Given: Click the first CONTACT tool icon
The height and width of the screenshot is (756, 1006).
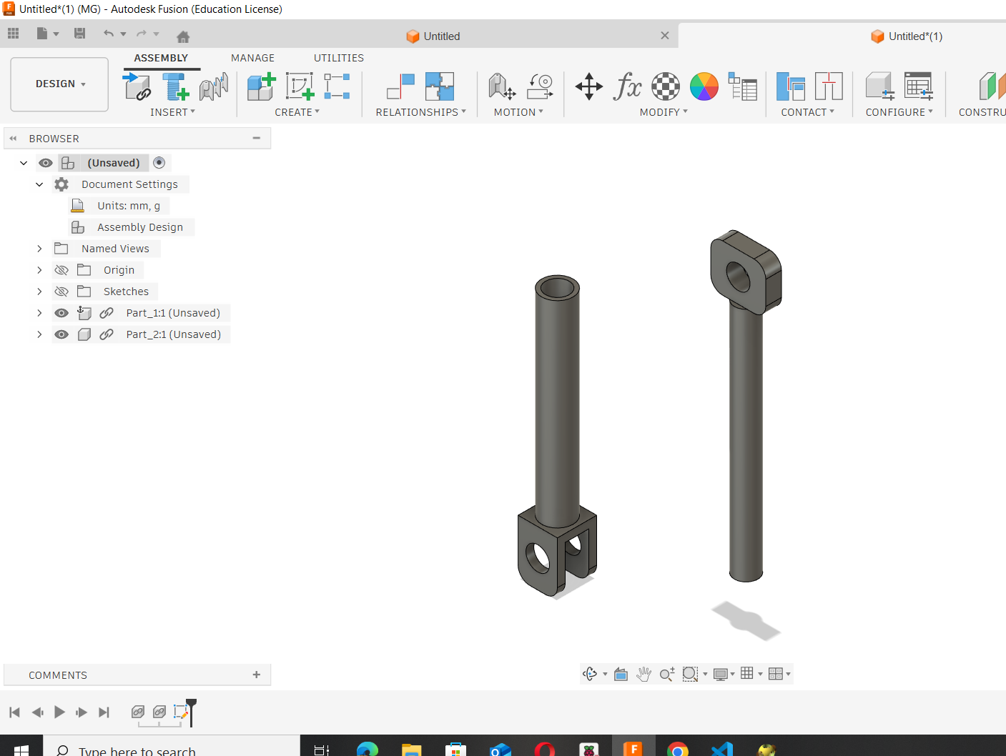Looking at the screenshot, I should [x=791, y=86].
